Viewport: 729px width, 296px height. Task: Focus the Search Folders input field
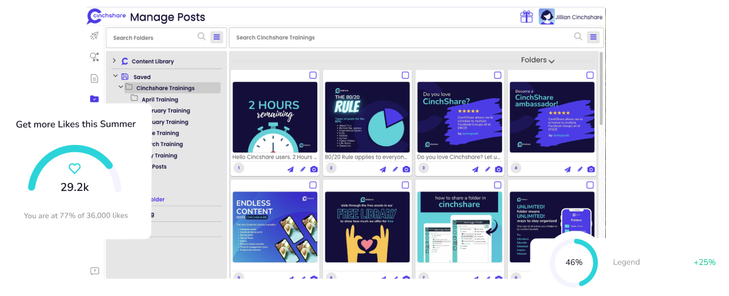(x=154, y=38)
